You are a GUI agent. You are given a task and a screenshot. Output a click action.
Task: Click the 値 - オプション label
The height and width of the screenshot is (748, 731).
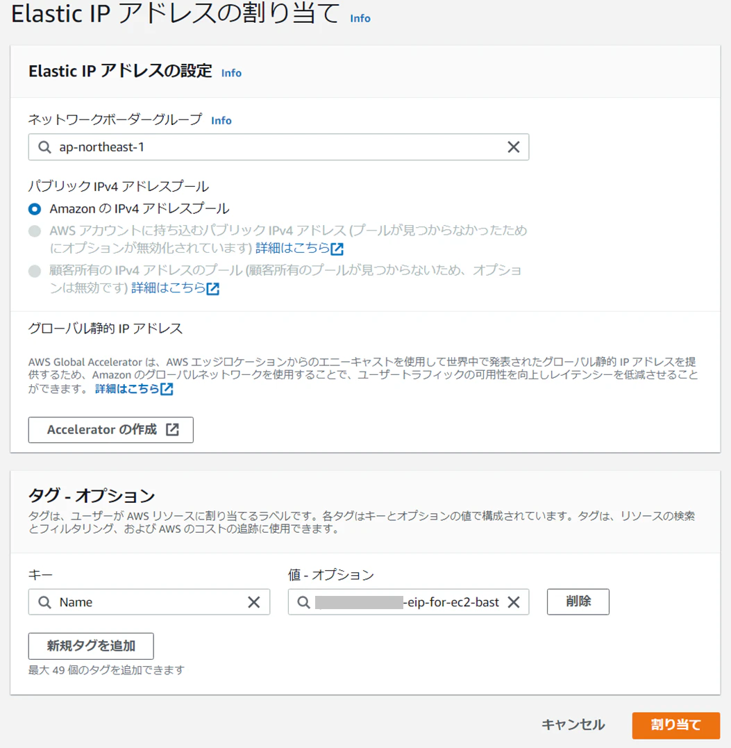(x=331, y=575)
